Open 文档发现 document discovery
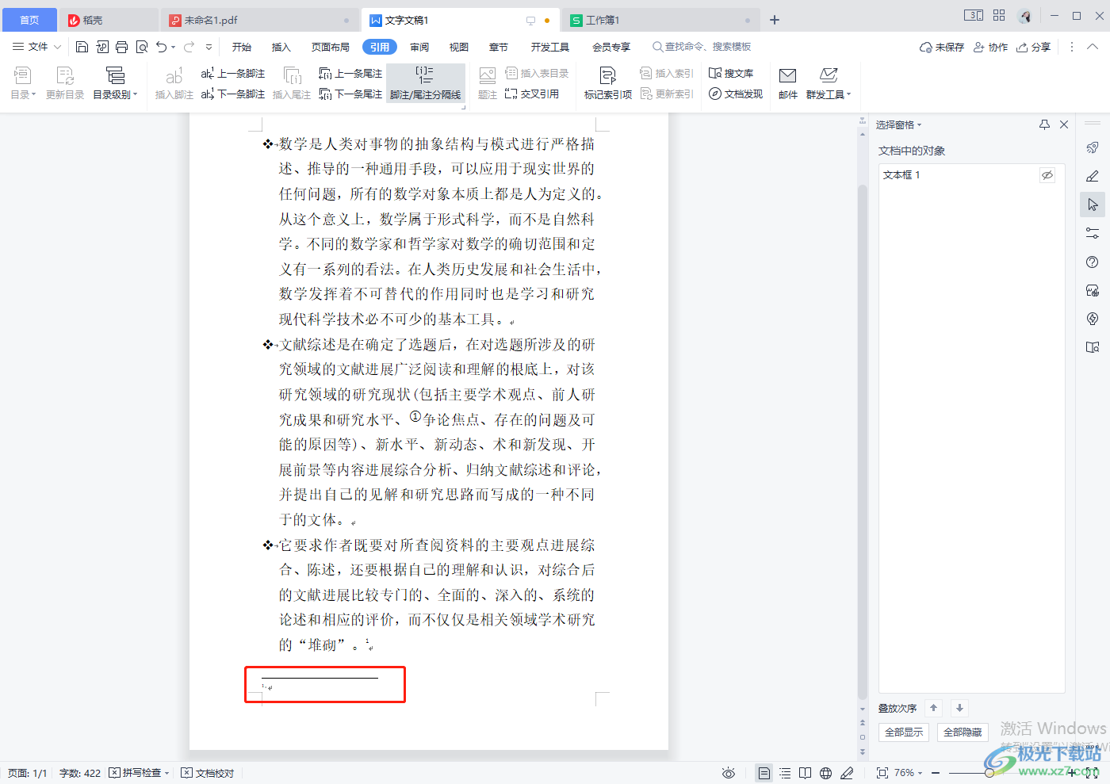Viewport: 1110px width, 784px height. 736,94
